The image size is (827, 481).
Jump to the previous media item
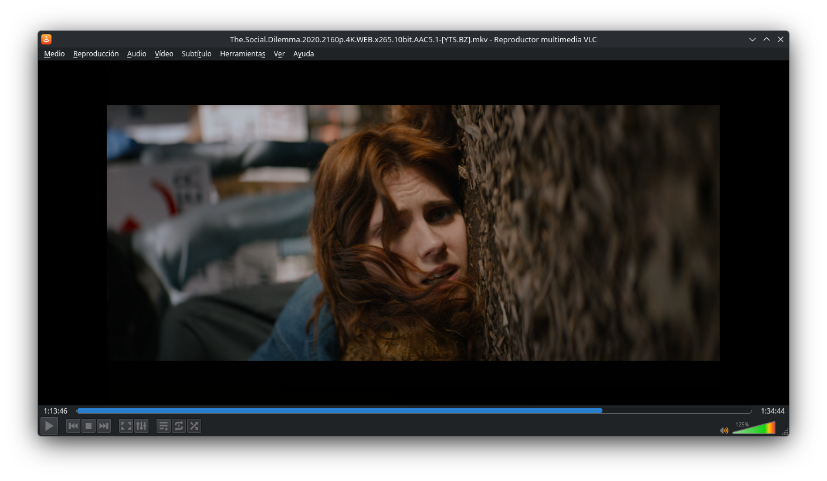pos(73,426)
